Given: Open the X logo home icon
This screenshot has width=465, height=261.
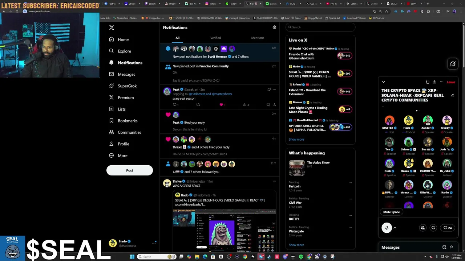Looking at the screenshot, I should [112, 28].
